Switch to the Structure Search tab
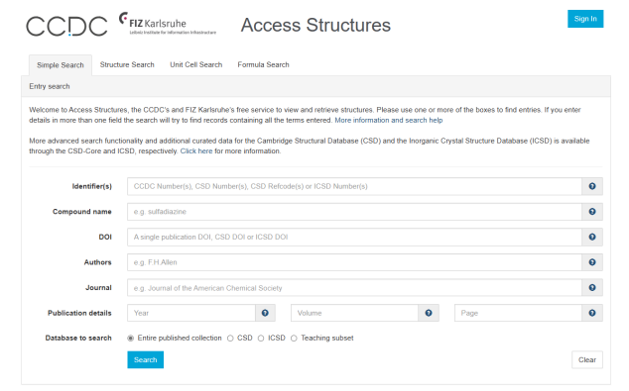This screenshot has height=391, width=629. click(x=127, y=64)
